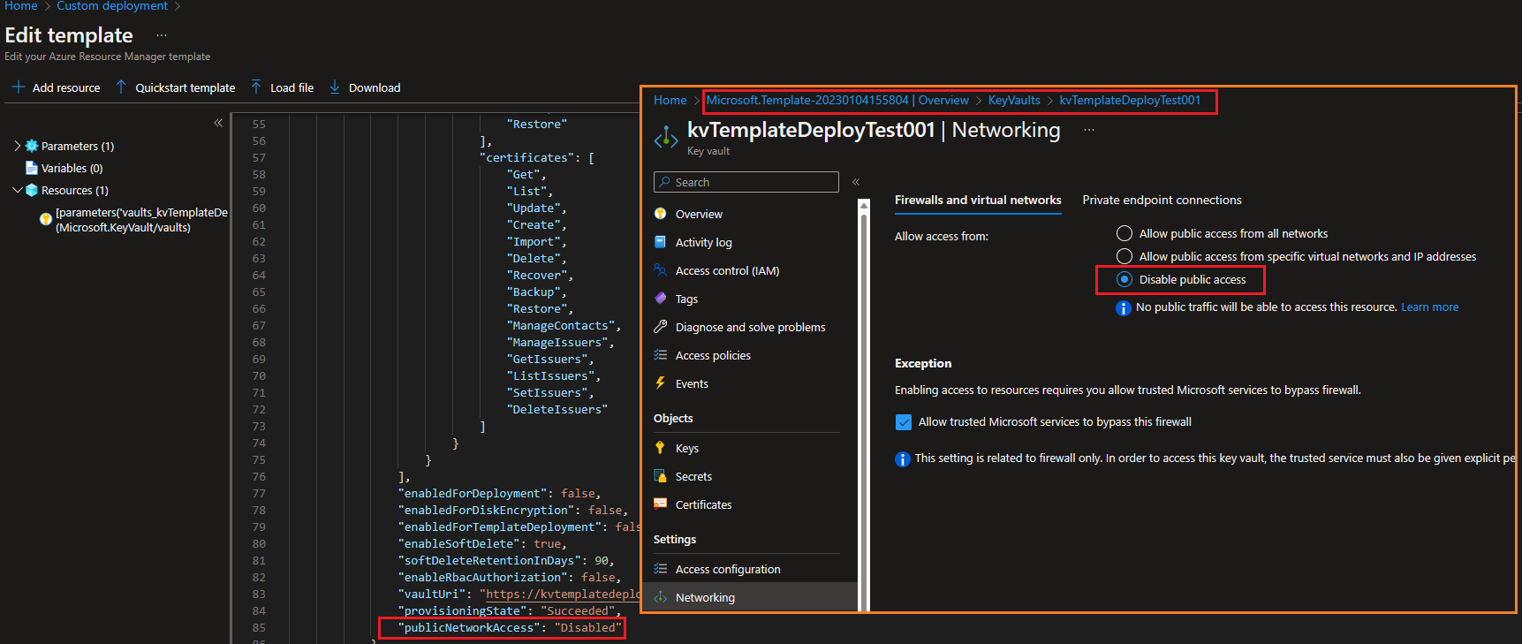Click the info icon beside No public traffic

point(1124,307)
